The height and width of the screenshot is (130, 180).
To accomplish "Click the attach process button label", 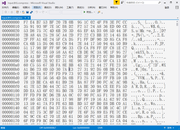I will click(90, 12).
